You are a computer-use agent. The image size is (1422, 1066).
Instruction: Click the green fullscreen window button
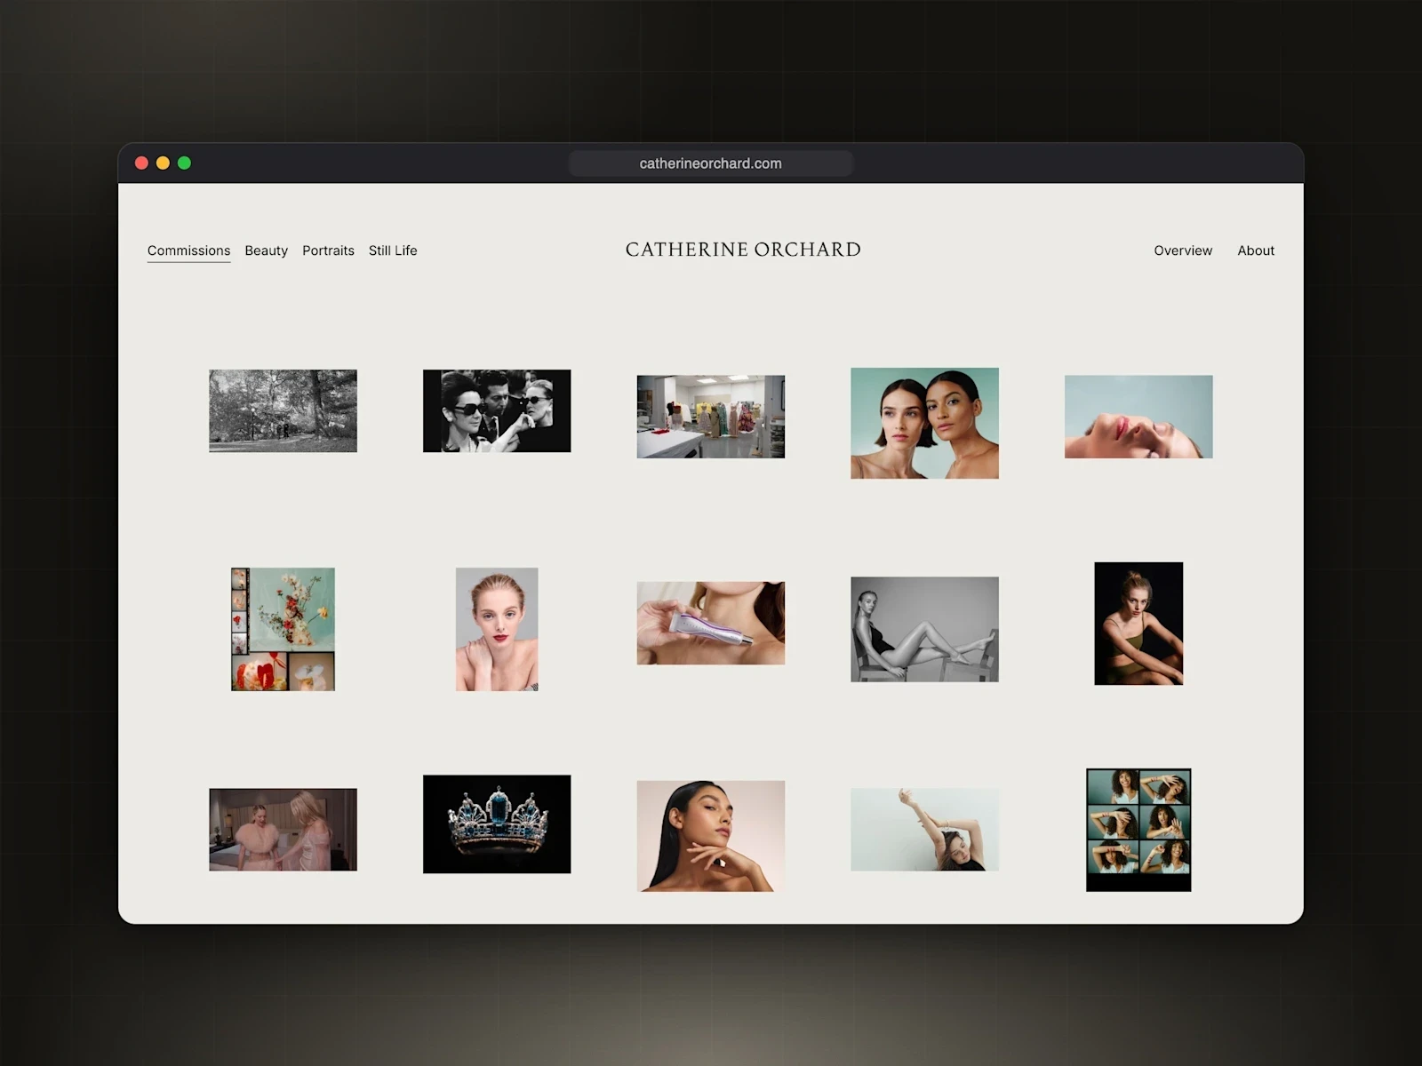tap(184, 163)
